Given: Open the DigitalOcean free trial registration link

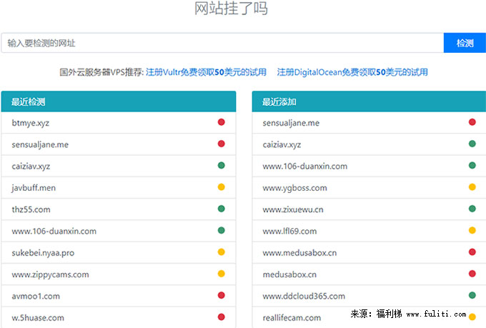Looking at the screenshot, I should [352, 72].
